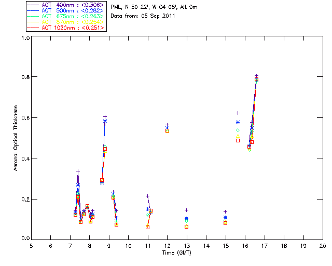
Task: Click the purple plus data point at time 15
Action: [226, 211]
